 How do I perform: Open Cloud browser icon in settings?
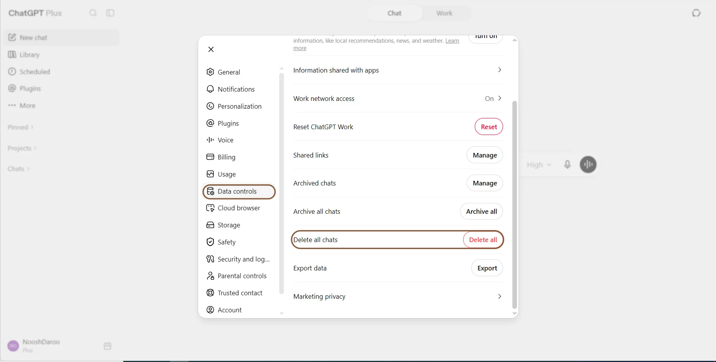tap(210, 208)
